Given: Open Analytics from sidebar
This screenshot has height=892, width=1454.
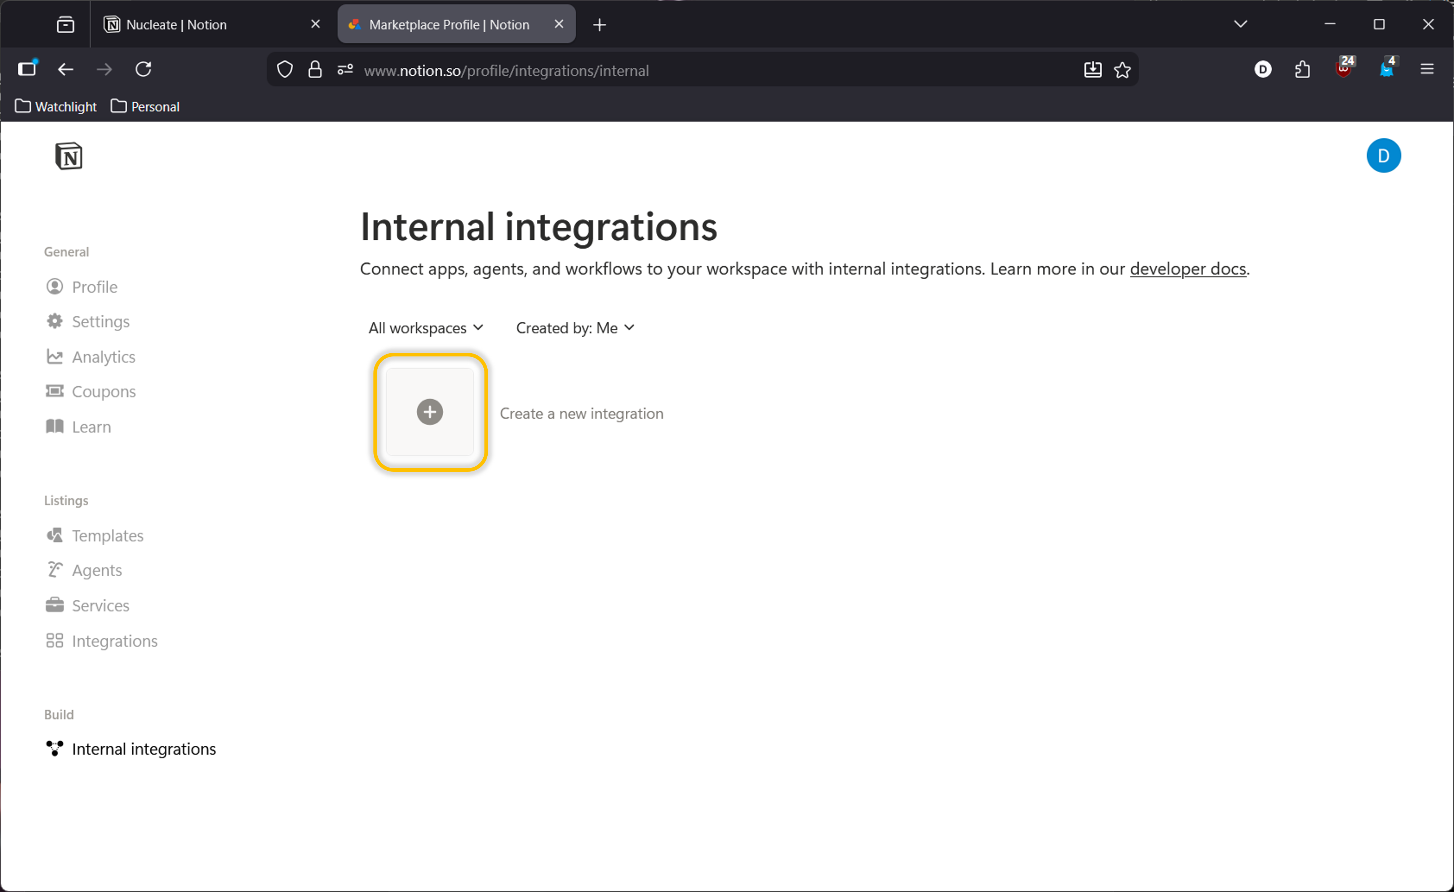Looking at the screenshot, I should [103, 356].
